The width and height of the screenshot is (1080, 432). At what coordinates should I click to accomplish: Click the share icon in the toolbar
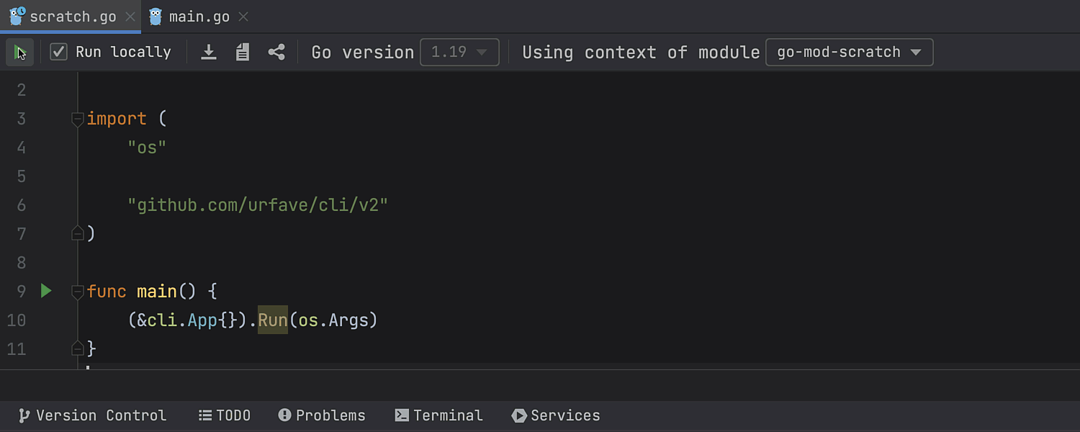(276, 52)
